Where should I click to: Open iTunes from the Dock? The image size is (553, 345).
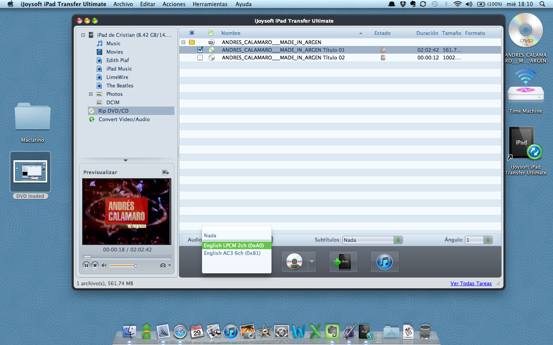(x=231, y=332)
